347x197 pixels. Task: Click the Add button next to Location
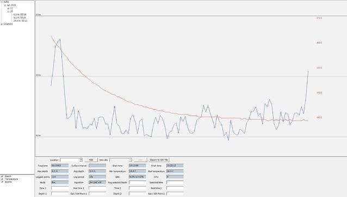coord(91,160)
